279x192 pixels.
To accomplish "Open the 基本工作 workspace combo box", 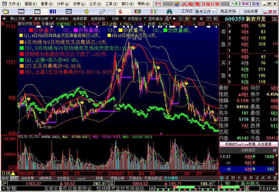I will (206, 11).
